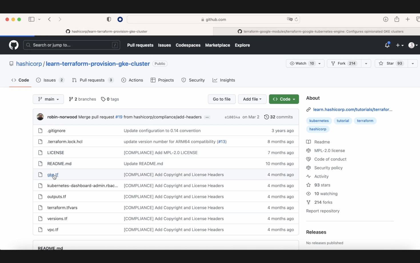The width and height of the screenshot is (420, 263).
Task: Open pull request #19 link
Action: point(119,117)
